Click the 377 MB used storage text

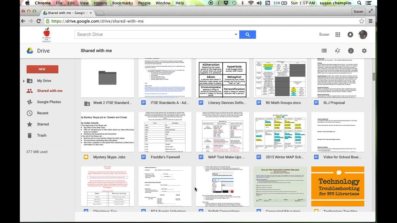click(x=37, y=152)
